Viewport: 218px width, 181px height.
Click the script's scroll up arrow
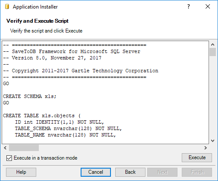point(212,45)
